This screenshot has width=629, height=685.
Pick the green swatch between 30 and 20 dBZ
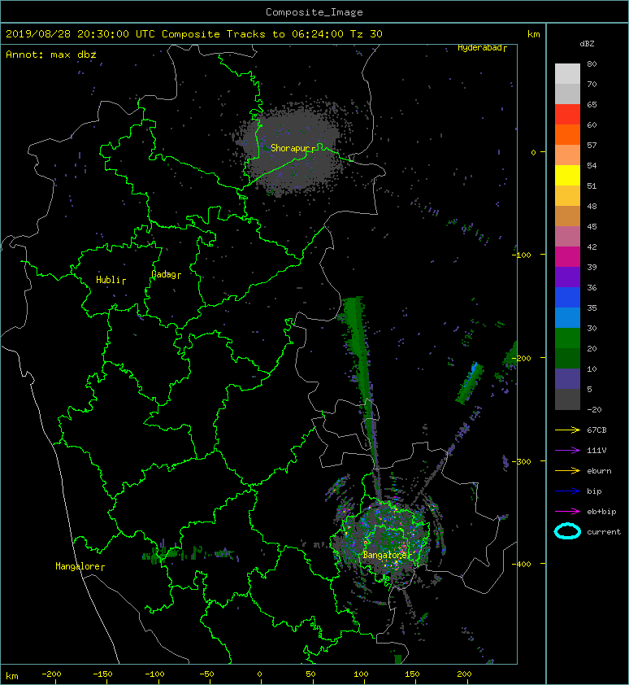[567, 338]
